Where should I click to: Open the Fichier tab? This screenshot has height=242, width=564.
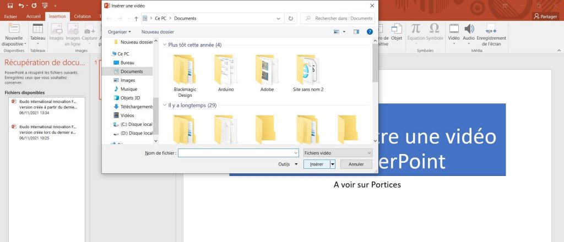tap(11, 16)
